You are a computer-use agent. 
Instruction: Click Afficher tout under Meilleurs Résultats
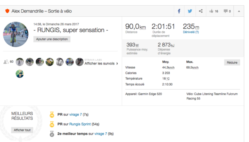pos(22,130)
